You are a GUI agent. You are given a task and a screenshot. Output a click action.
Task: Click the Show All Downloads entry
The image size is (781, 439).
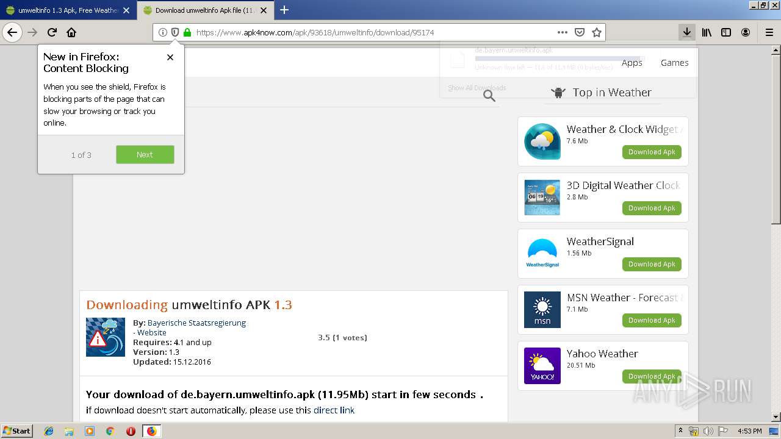point(477,88)
